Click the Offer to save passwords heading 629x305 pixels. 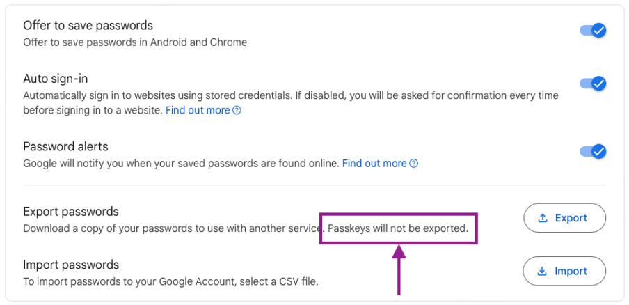tap(88, 25)
